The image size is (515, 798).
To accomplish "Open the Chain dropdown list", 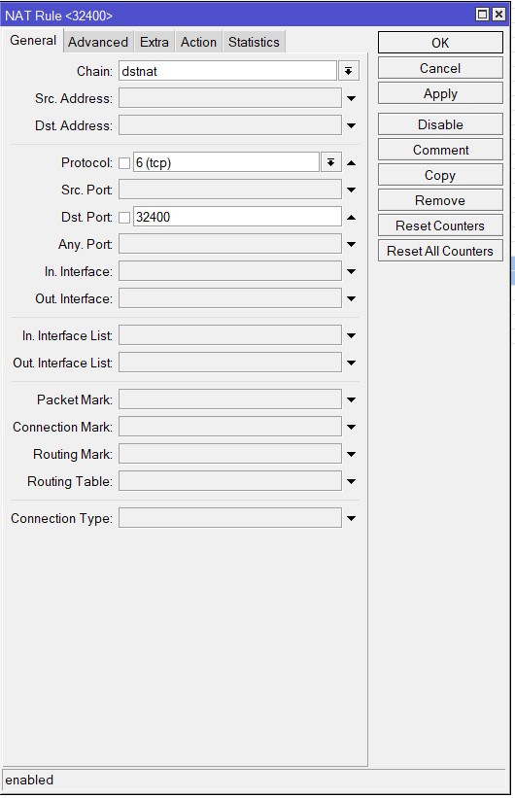I will click(349, 71).
